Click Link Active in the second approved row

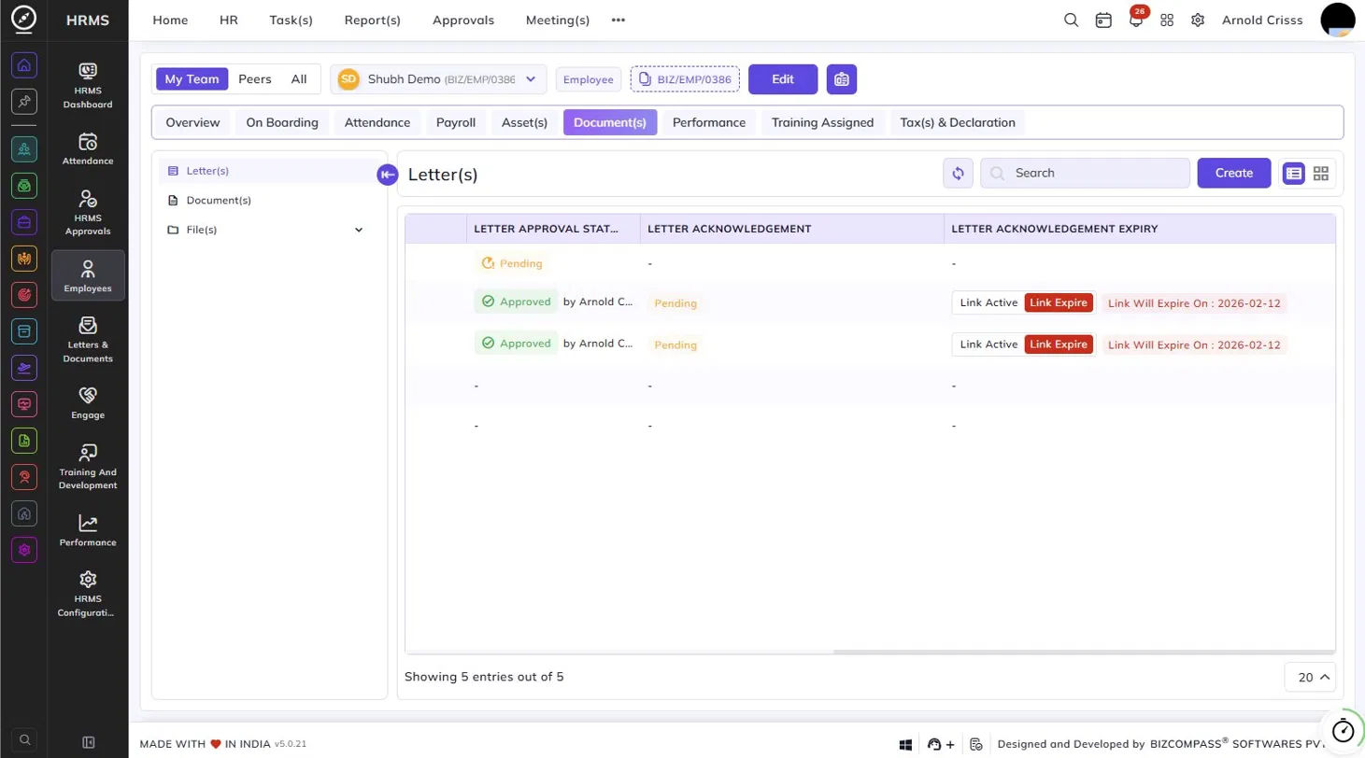click(x=988, y=344)
